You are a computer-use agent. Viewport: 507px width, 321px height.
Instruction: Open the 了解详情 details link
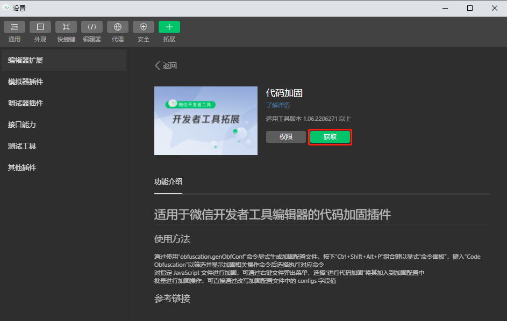278,105
